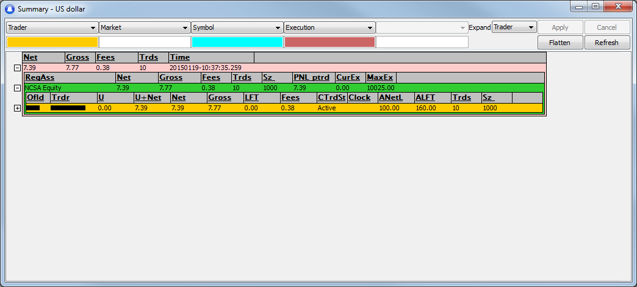
Task: Open the Execution grouping dropdown
Action: point(329,27)
